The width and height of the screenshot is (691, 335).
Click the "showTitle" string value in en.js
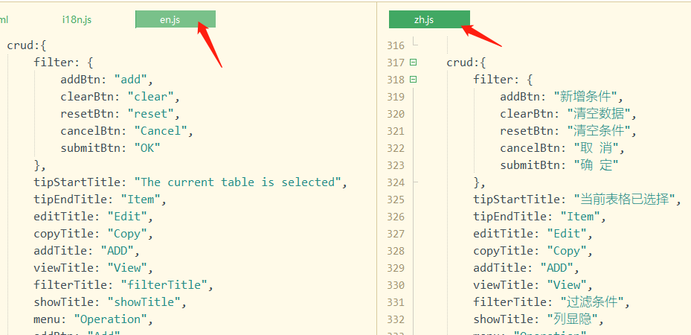point(144,302)
